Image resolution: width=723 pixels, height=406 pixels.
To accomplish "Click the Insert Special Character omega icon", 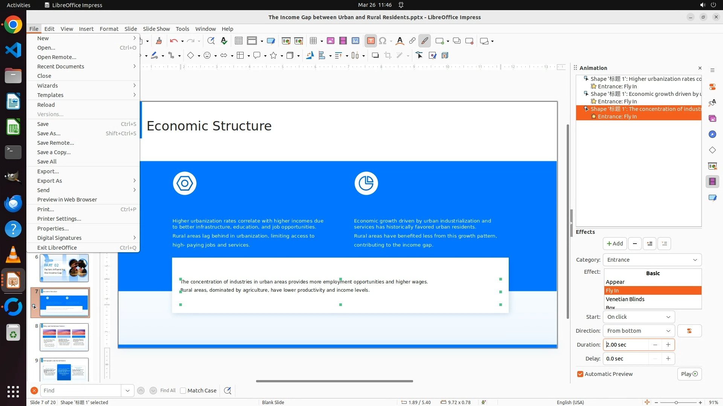I will click(x=383, y=41).
